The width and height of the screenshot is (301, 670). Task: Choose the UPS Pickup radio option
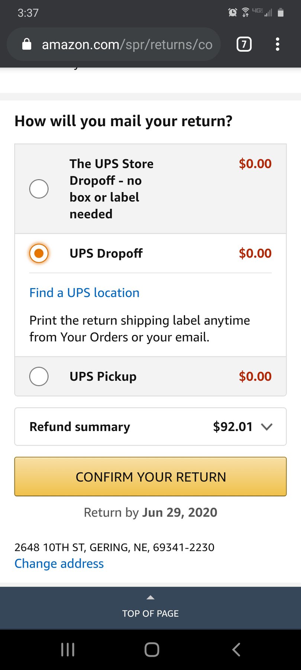[39, 376]
